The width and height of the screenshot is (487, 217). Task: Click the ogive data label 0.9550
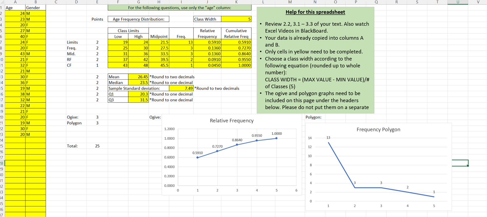(257, 136)
